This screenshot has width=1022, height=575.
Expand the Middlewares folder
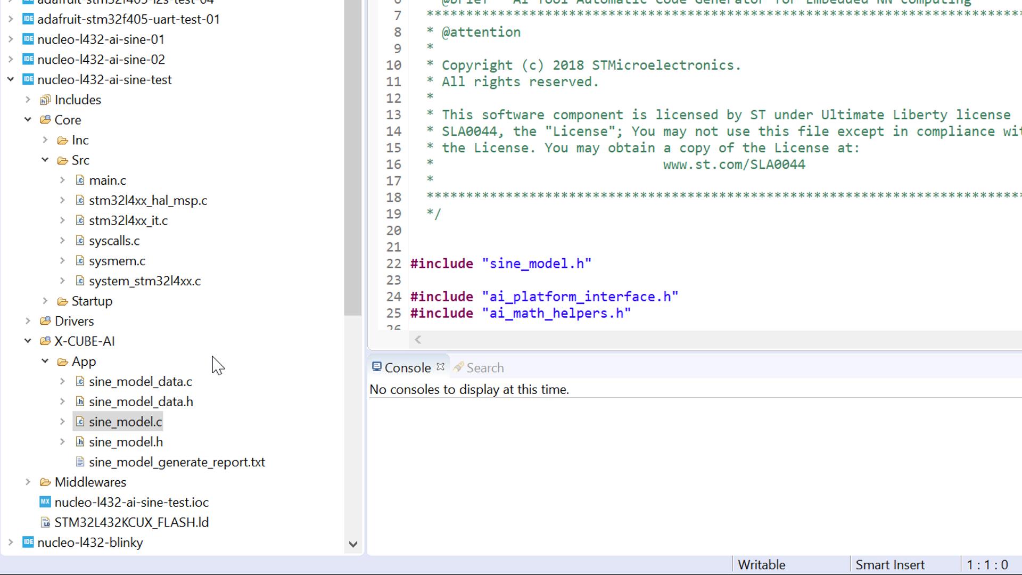pyautogui.click(x=28, y=482)
